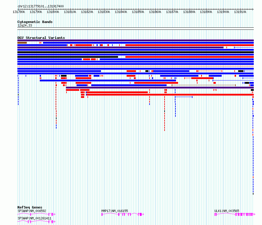Click the 131800k ruler label

coord(53,12)
